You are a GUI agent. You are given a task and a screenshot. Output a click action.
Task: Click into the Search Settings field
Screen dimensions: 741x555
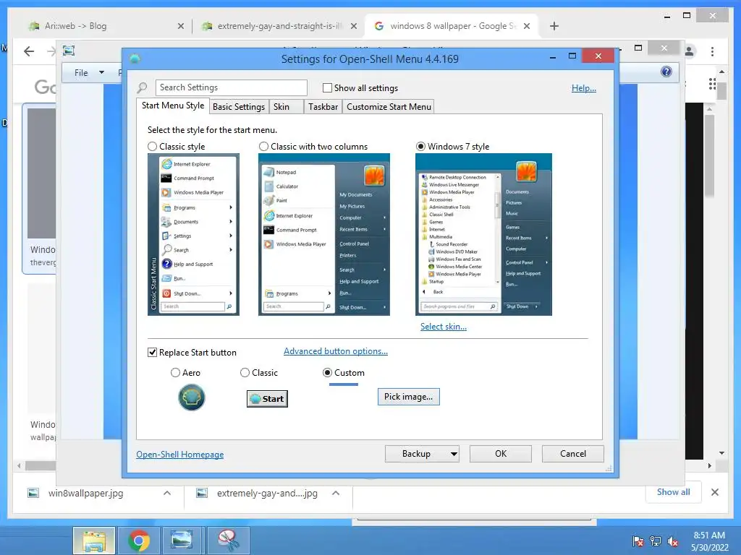(231, 87)
